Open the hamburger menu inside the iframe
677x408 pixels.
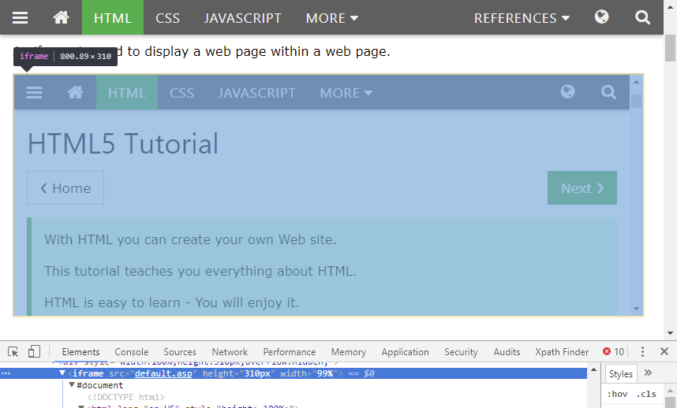point(34,92)
